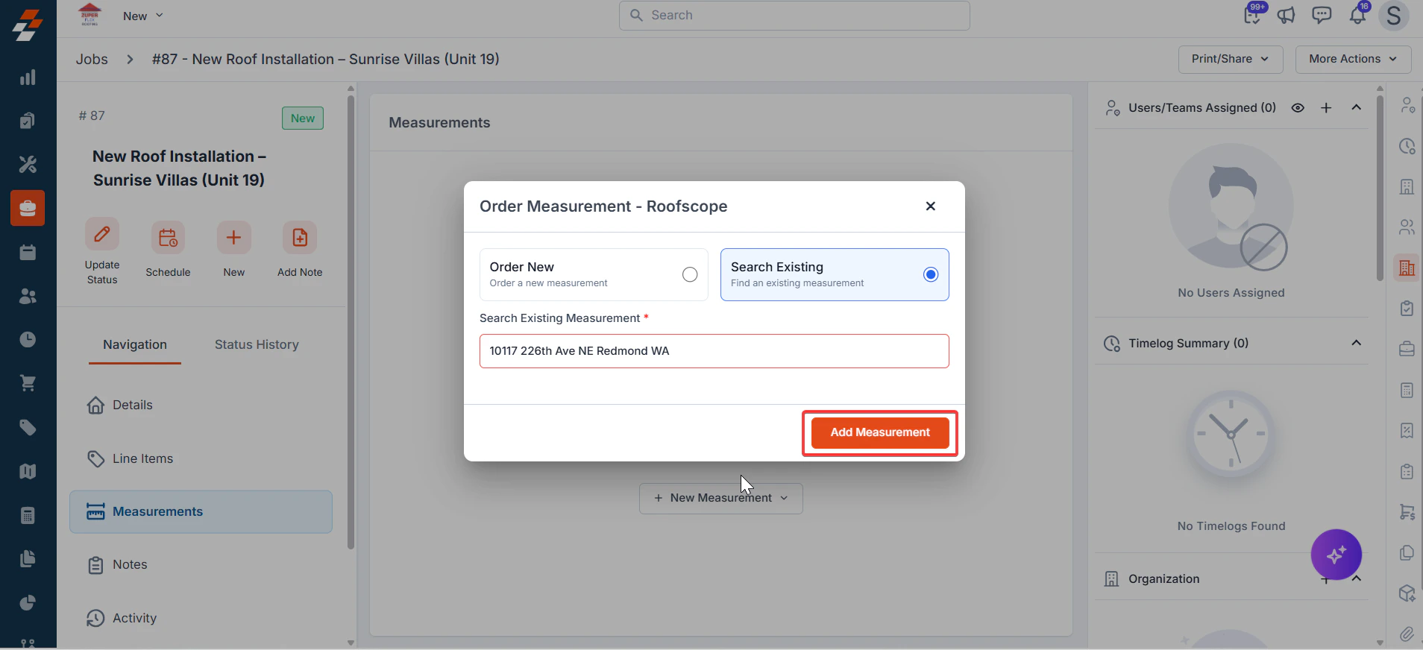Go to Jobs breadcrumb link
The width and height of the screenshot is (1423, 650).
(x=92, y=60)
